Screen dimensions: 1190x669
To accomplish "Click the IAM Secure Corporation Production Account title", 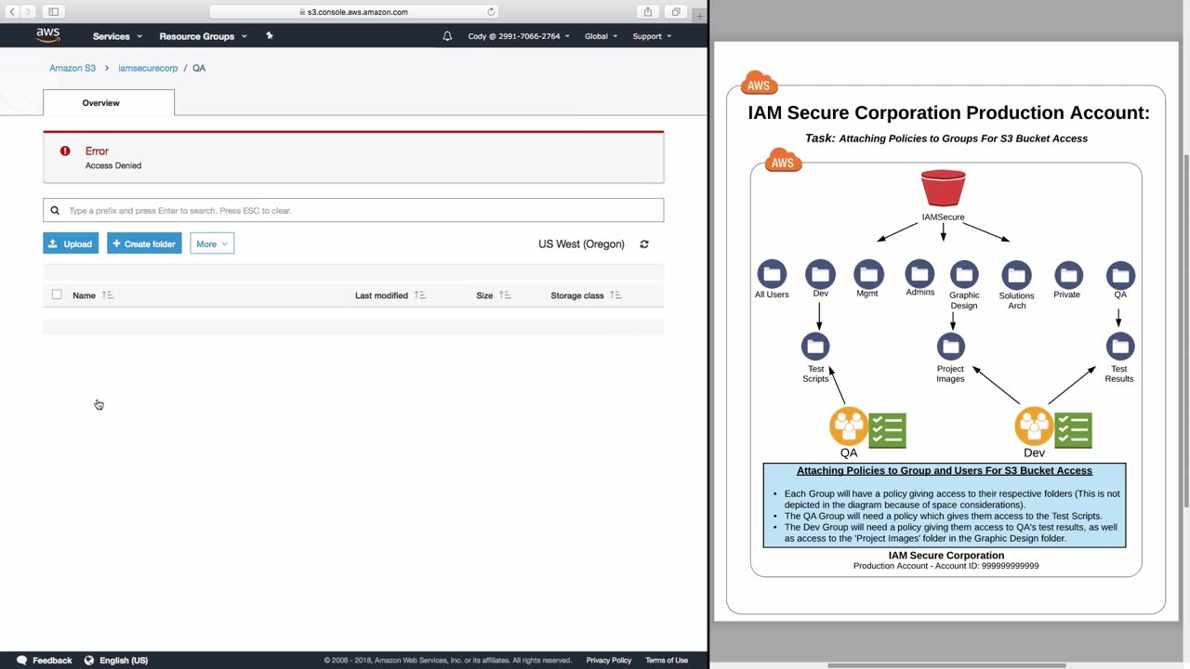I will coord(948,112).
